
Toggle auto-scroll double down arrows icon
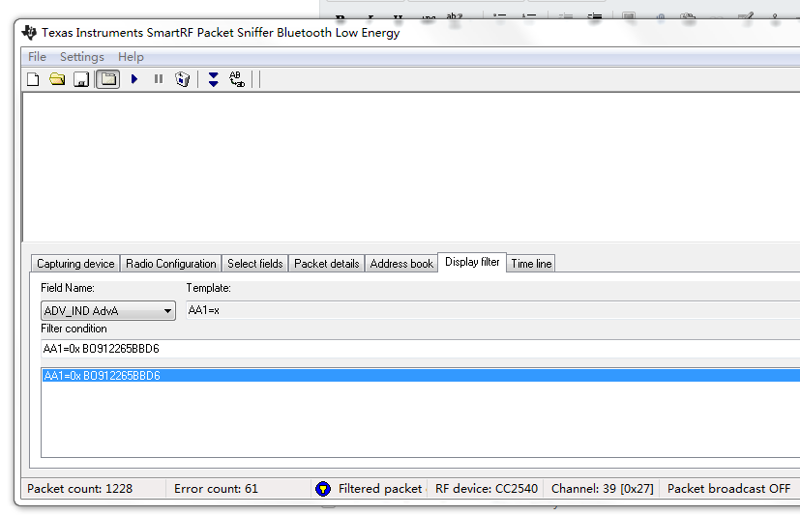click(x=213, y=79)
